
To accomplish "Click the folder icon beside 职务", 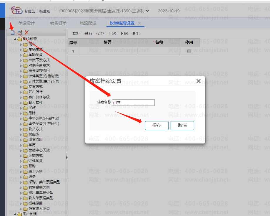I will coord(25,177).
